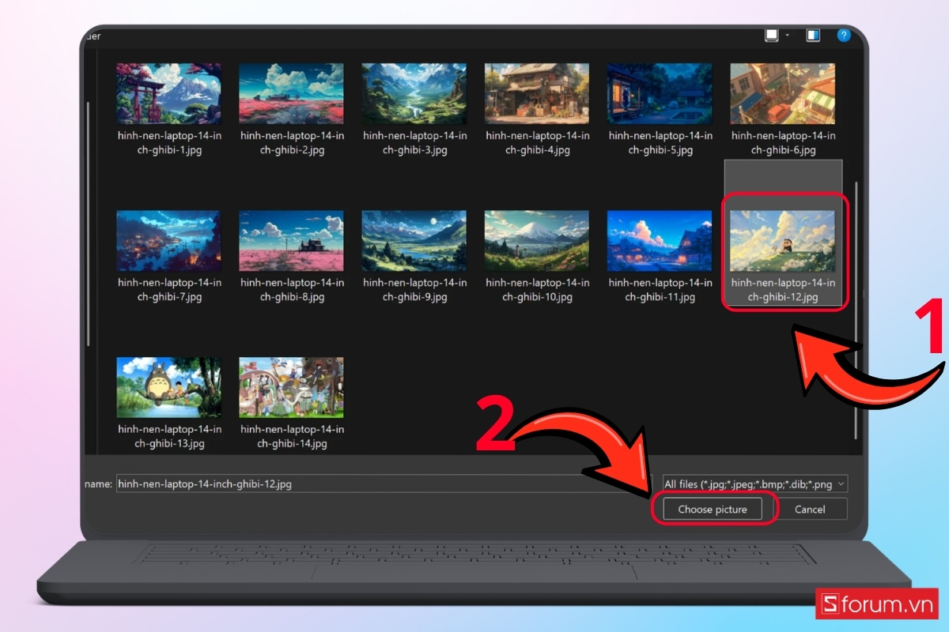The image size is (949, 632).
Task: Open the All files type dropdown
Action: point(754,483)
